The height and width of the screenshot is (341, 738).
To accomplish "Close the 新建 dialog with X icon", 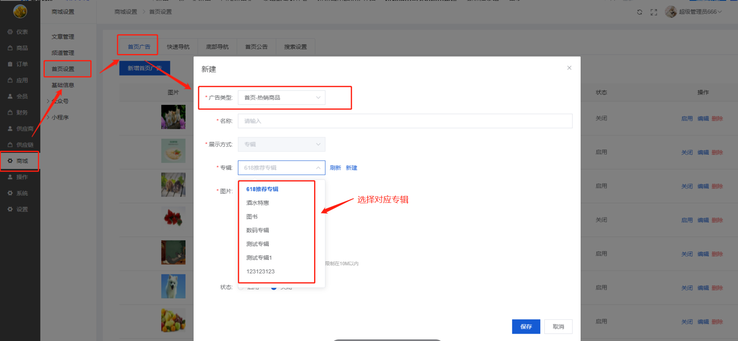I will pos(569,68).
